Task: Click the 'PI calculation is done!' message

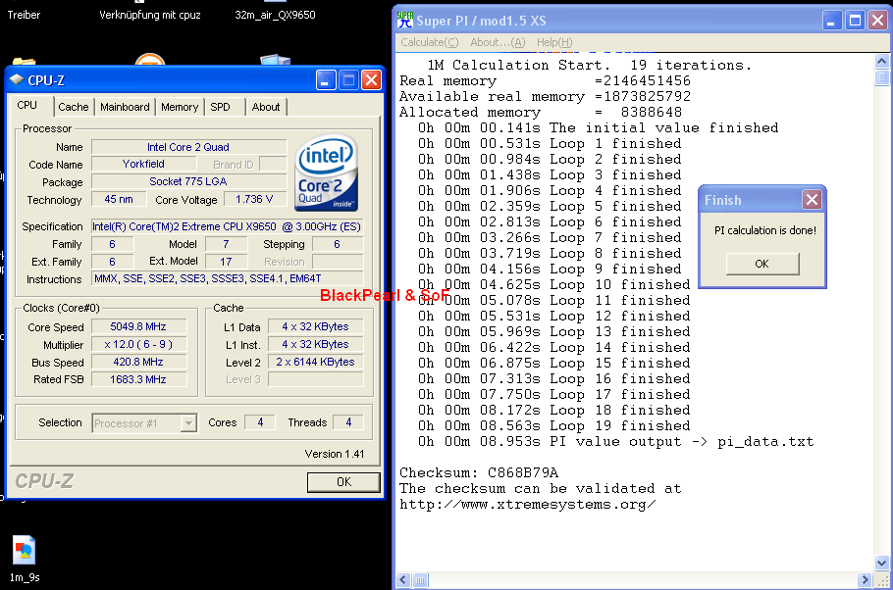Action: coord(765,230)
